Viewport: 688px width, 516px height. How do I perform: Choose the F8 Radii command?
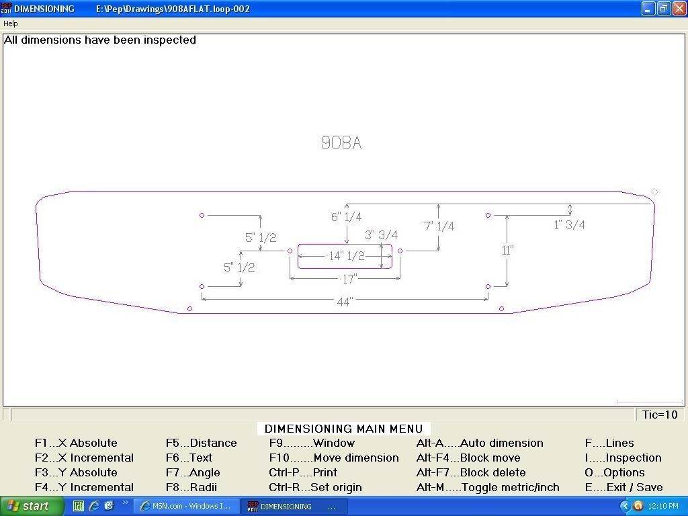tap(191, 488)
